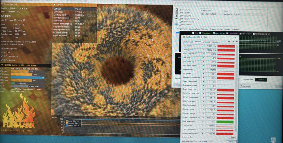Click the Reset button in GPU-Z
The width and height of the screenshot is (283, 143).
click(232, 137)
